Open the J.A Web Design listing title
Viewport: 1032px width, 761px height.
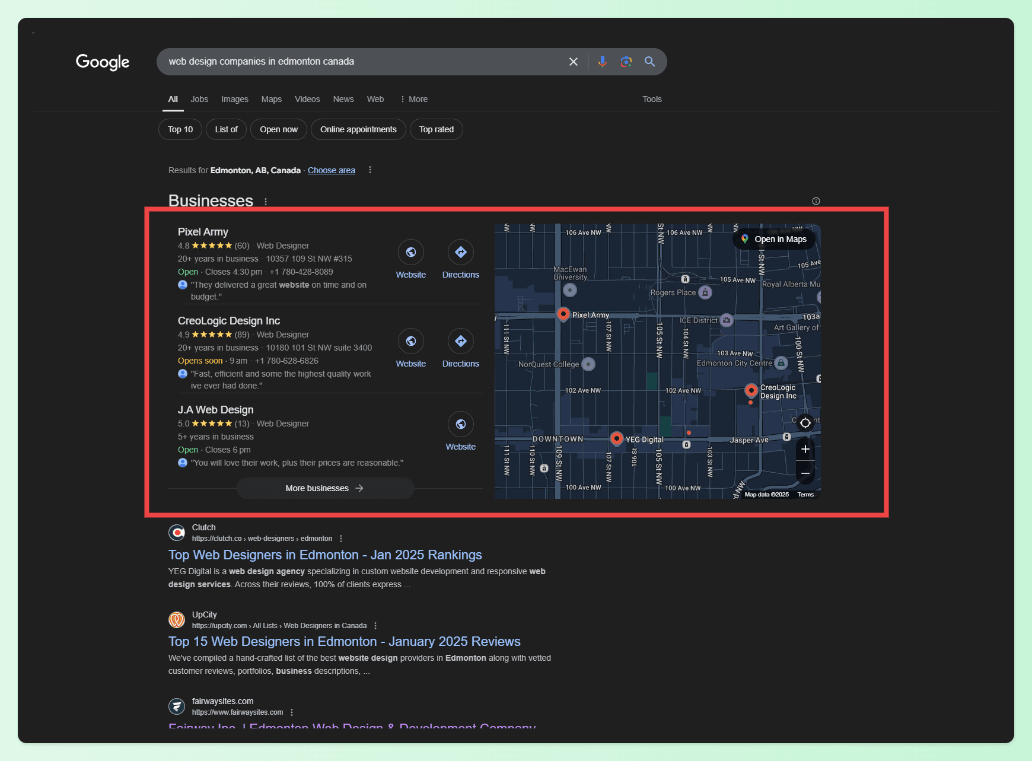(216, 410)
